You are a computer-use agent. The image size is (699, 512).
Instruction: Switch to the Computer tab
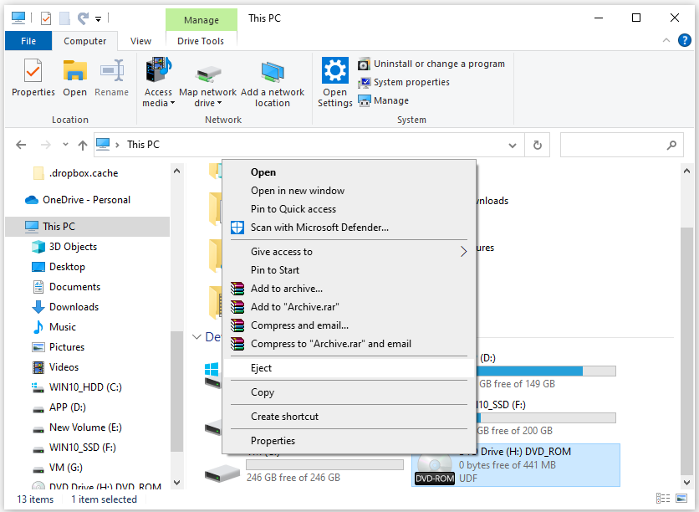tap(84, 41)
